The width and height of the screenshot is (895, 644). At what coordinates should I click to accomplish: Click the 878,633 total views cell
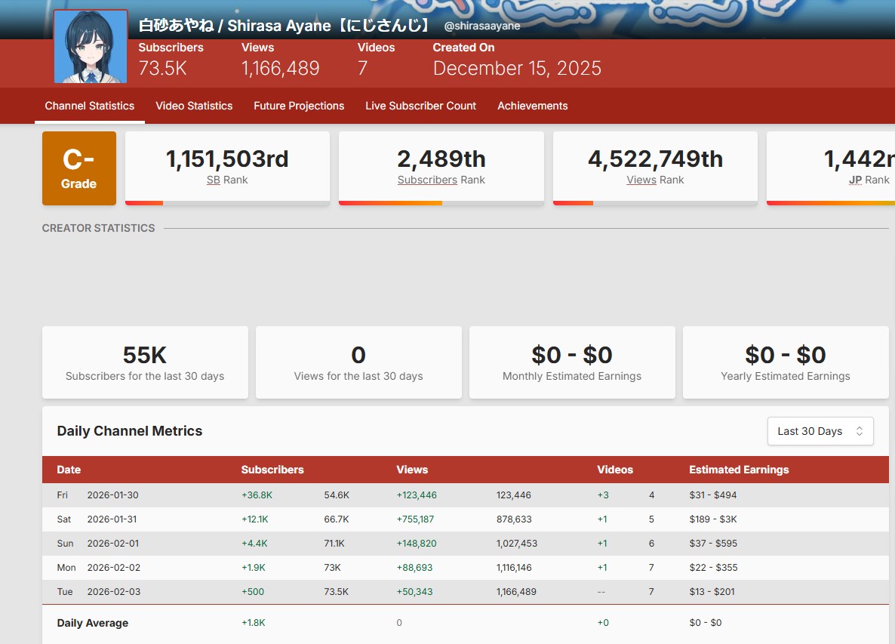514,519
